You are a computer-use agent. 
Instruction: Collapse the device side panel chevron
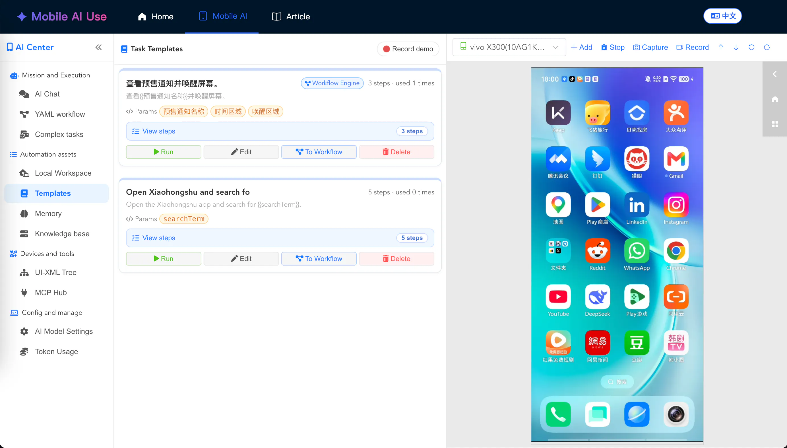tap(774, 74)
